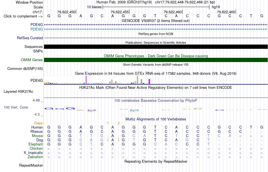The height and width of the screenshot is (172, 268).
Task: Click the Common dbSNP(155) track label
Action: pyautogui.click(x=25, y=69)
